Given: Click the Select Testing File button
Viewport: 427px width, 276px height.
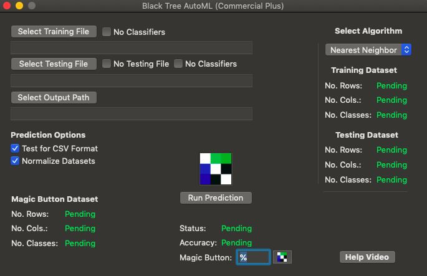Looking at the screenshot, I should pyautogui.click(x=54, y=64).
